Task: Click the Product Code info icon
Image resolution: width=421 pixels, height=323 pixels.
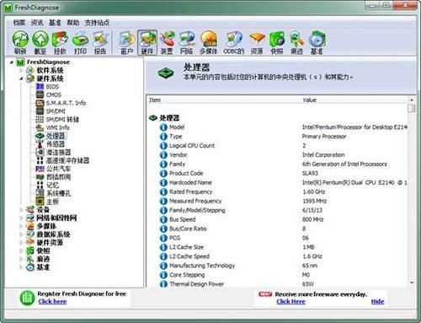Action: pyautogui.click(x=163, y=173)
